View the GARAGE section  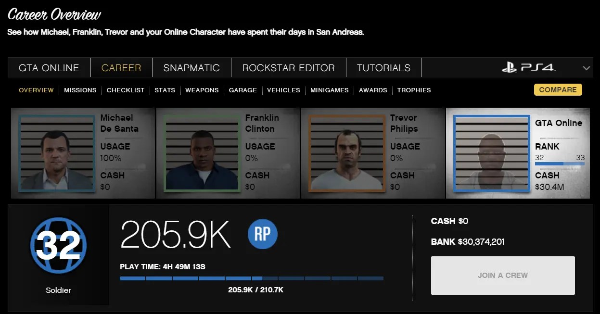click(x=243, y=90)
